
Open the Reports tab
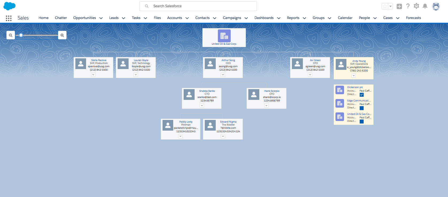click(293, 18)
